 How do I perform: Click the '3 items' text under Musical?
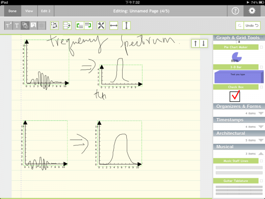[x=251, y=154]
